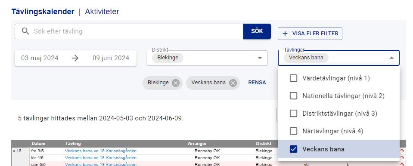Viewport: 413px width, 166px height.
Task: Click the magnifying glass search icon
Action: [25, 31]
